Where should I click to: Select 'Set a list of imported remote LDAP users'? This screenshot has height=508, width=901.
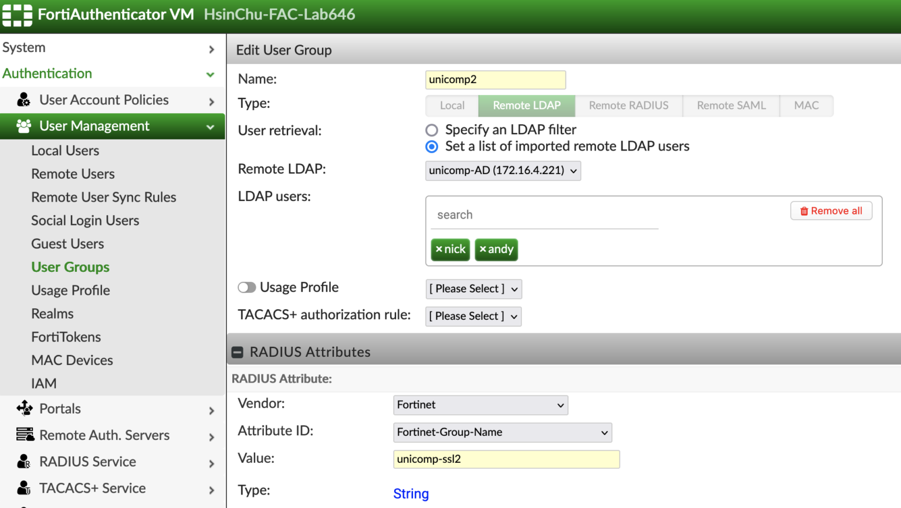pos(432,146)
